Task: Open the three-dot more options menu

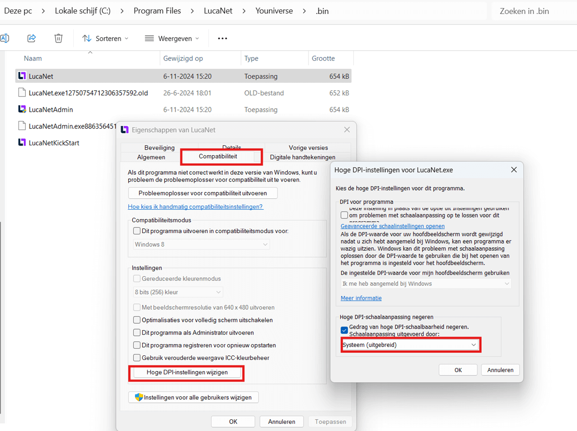Action: point(222,38)
